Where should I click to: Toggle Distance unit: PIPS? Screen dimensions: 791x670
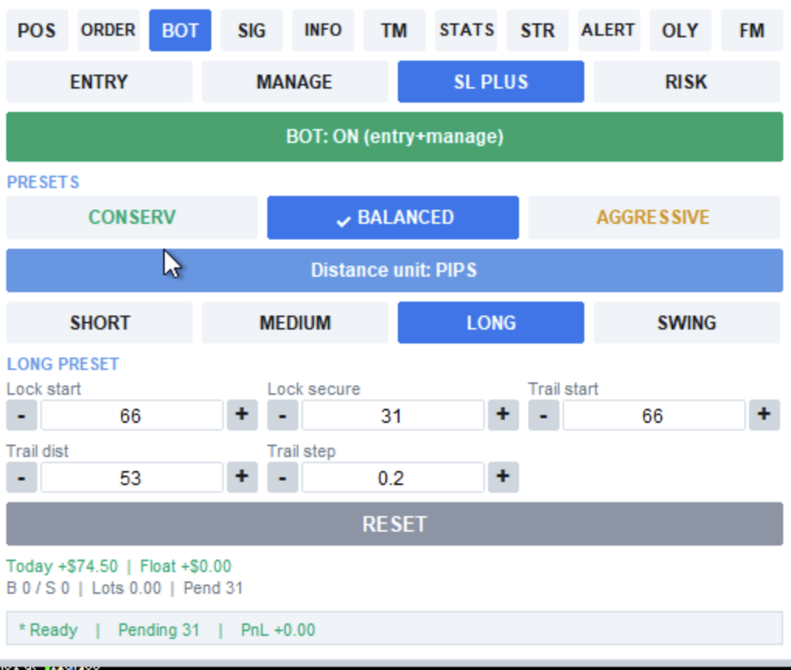[395, 270]
